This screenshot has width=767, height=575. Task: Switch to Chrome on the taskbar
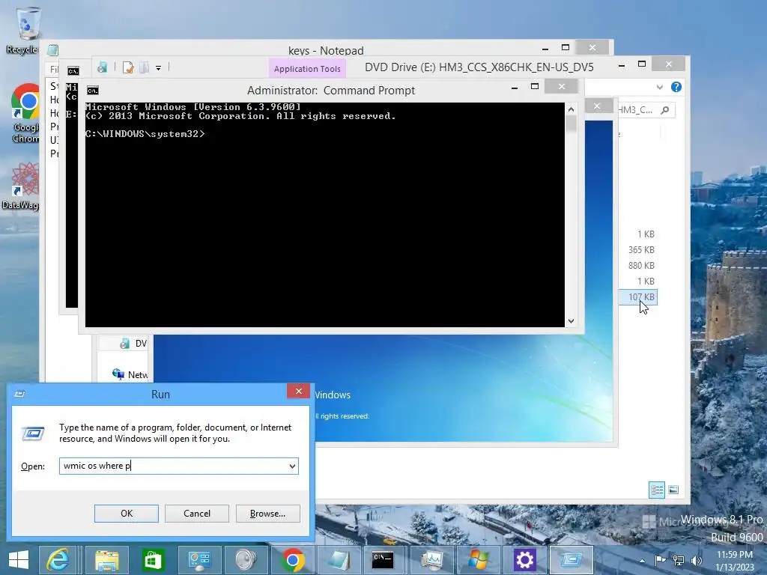293,560
